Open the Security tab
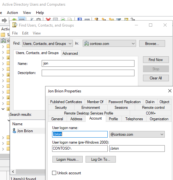This screenshot has height=180, width=173. (x=61, y=108)
